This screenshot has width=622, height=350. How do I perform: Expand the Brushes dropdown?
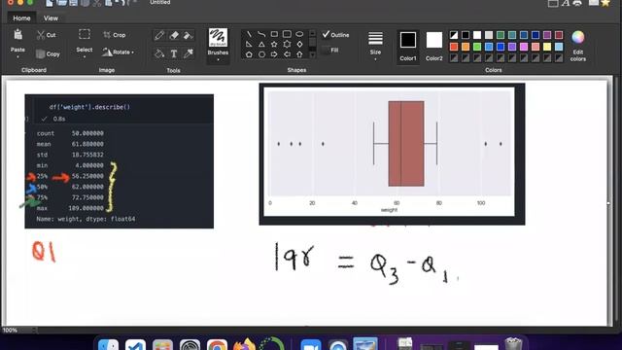(x=218, y=59)
